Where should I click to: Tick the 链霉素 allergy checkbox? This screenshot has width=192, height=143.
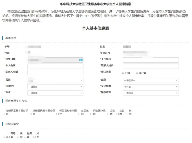tap(25, 137)
